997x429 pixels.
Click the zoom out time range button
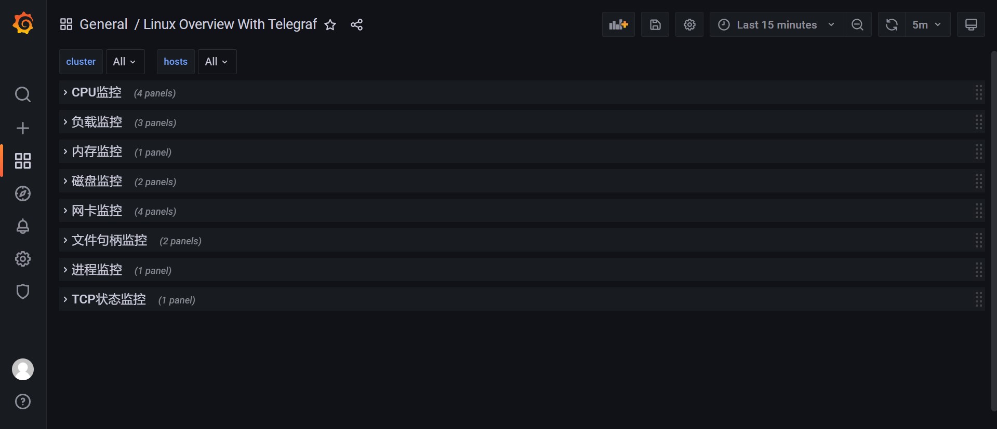[x=858, y=24]
